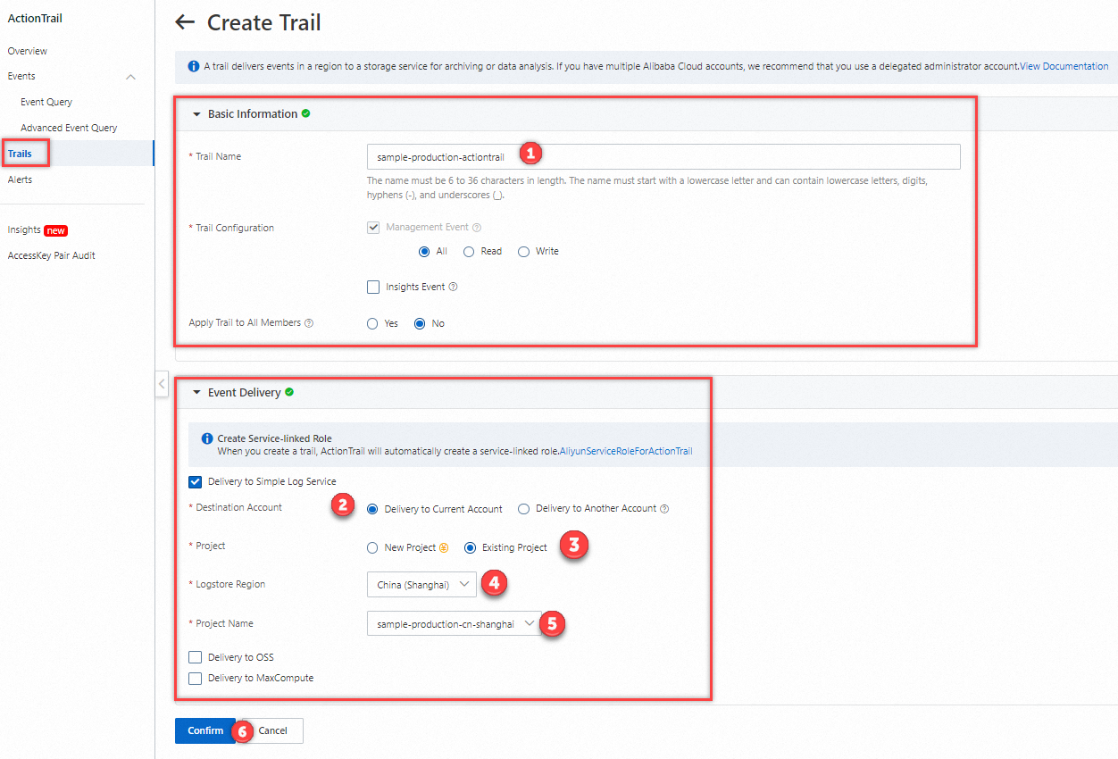Open Event Query in the sidebar
The height and width of the screenshot is (759, 1118).
pyautogui.click(x=46, y=102)
